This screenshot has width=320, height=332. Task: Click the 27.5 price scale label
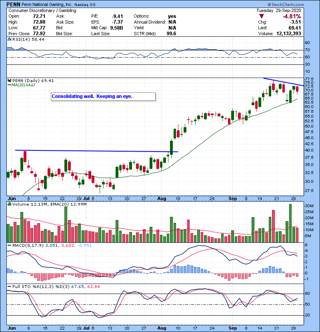(x=309, y=191)
